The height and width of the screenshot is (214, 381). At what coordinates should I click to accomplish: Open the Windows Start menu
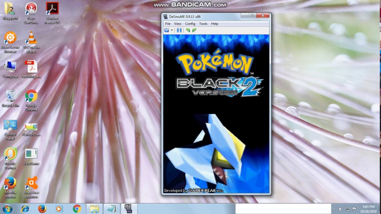click(x=7, y=209)
